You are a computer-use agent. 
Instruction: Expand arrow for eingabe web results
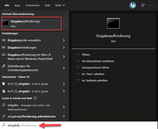pos(64,107)
